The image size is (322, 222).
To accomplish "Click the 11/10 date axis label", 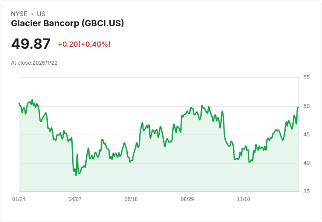I will tap(244, 199).
